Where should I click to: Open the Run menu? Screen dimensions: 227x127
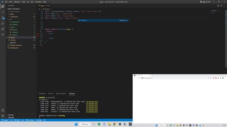32,2
